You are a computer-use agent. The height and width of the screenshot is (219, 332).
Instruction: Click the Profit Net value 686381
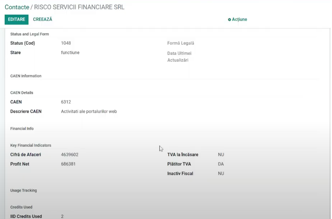coord(68,164)
